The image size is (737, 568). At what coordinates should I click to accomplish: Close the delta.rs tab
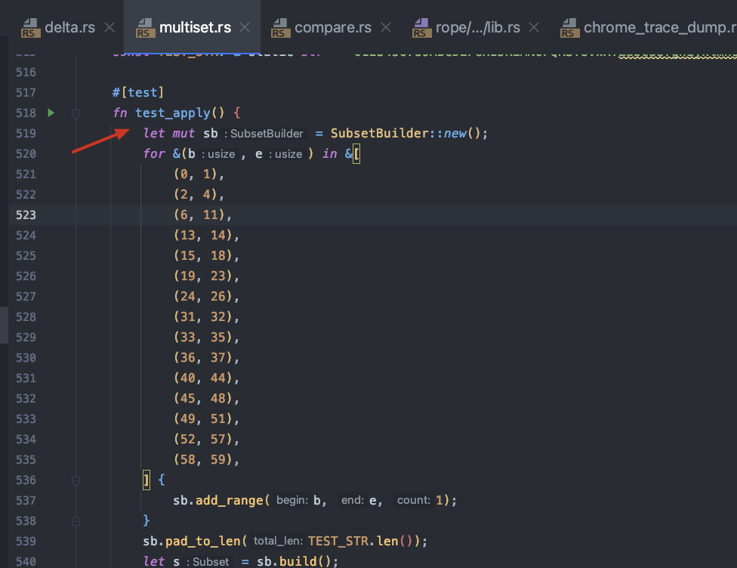109,27
